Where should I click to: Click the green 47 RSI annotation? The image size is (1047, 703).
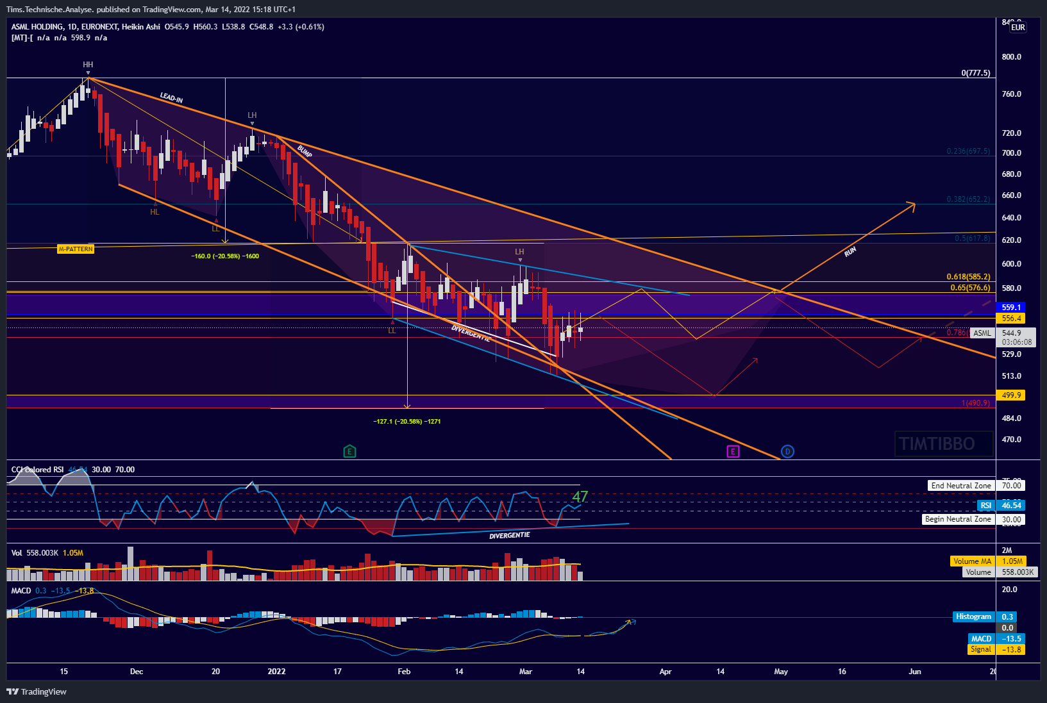coord(580,497)
